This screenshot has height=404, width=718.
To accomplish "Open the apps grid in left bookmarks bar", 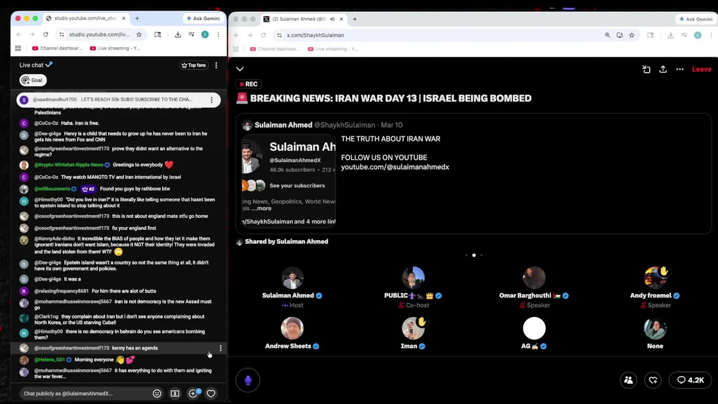I will coord(18,48).
